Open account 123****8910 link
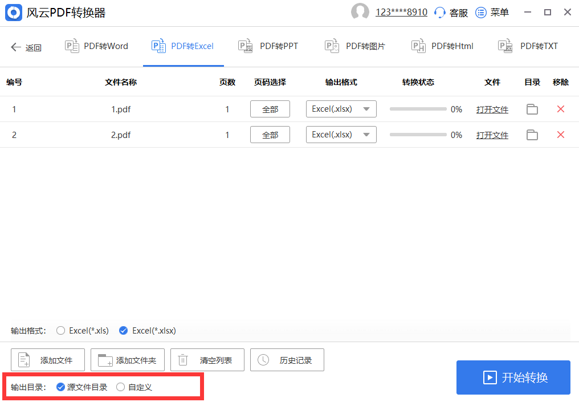The width and height of the screenshot is (579, 406). [401, 12]
